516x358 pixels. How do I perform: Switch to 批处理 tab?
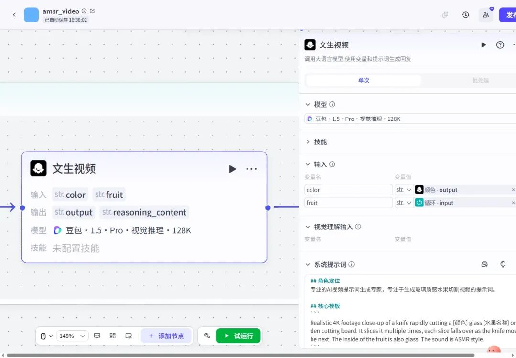(480, 80)
